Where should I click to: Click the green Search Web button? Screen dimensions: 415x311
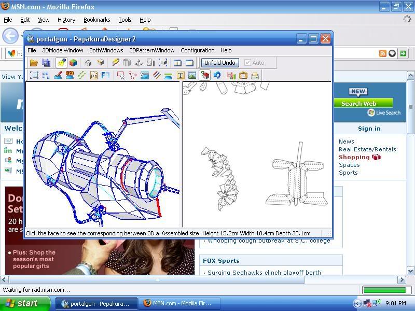[363, 104]
